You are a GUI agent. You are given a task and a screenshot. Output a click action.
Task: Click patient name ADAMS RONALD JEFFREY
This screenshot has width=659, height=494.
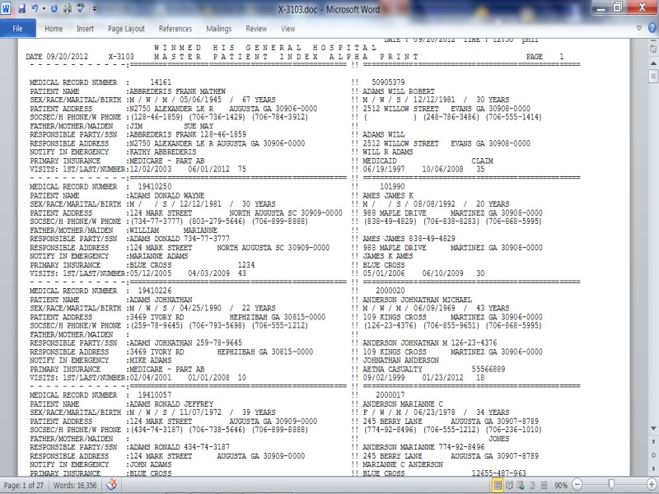point(171,403)
